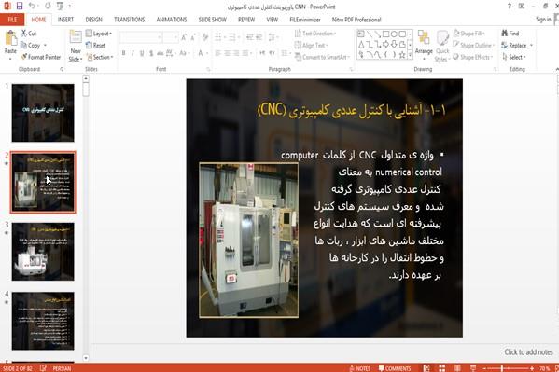Click the Paste icon in Clipboard group
559x372 pixels.
click(x=10, y=38)
